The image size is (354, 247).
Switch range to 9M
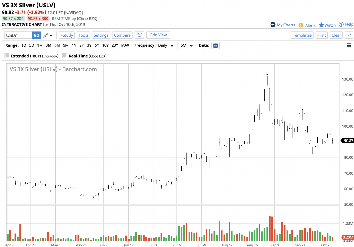point(66,45)
